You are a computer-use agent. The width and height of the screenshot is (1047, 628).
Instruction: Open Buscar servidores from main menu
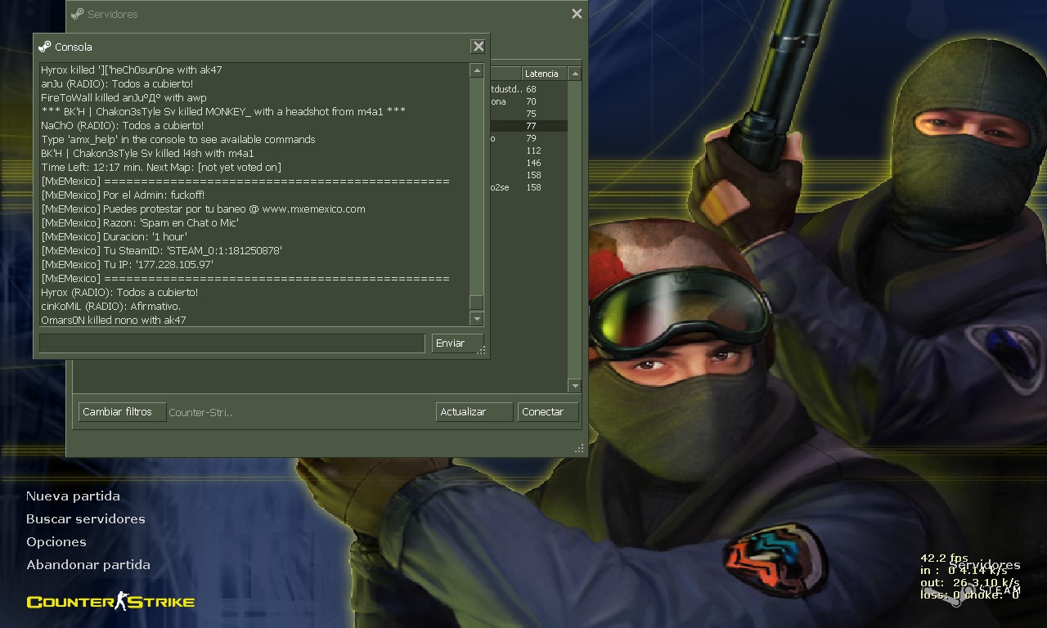pos(85,519)
